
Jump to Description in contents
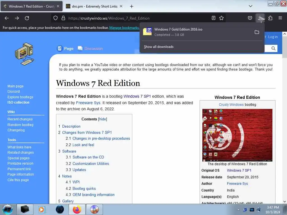(71, 126)
